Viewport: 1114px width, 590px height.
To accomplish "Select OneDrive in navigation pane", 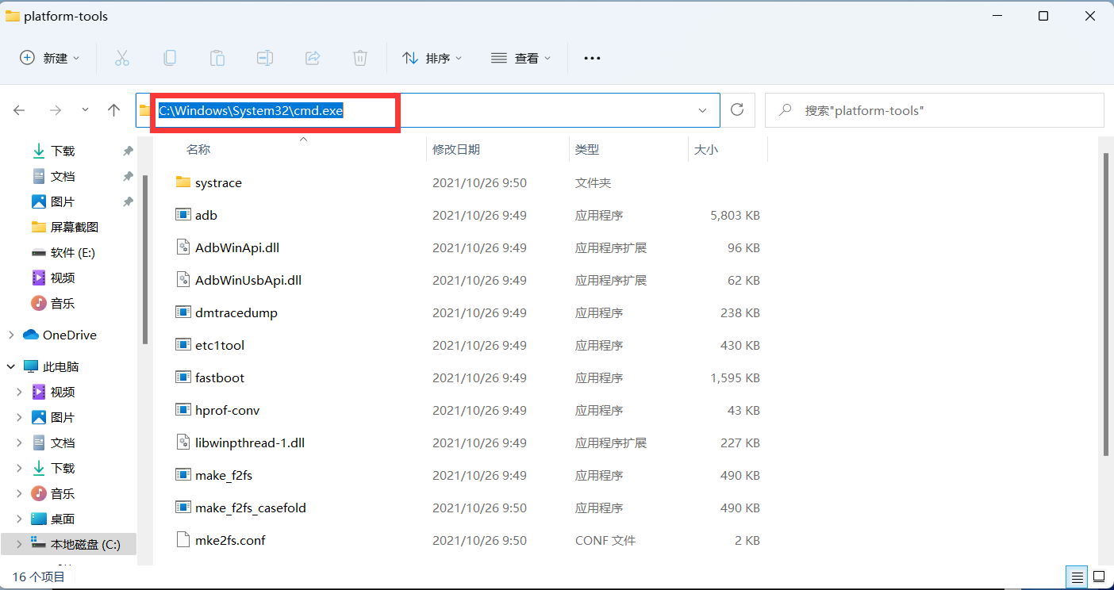I will pos(70,335).
